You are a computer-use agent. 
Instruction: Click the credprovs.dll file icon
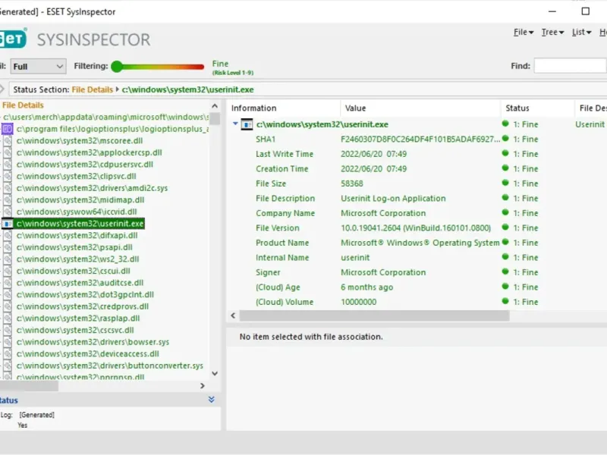point(8,306)
